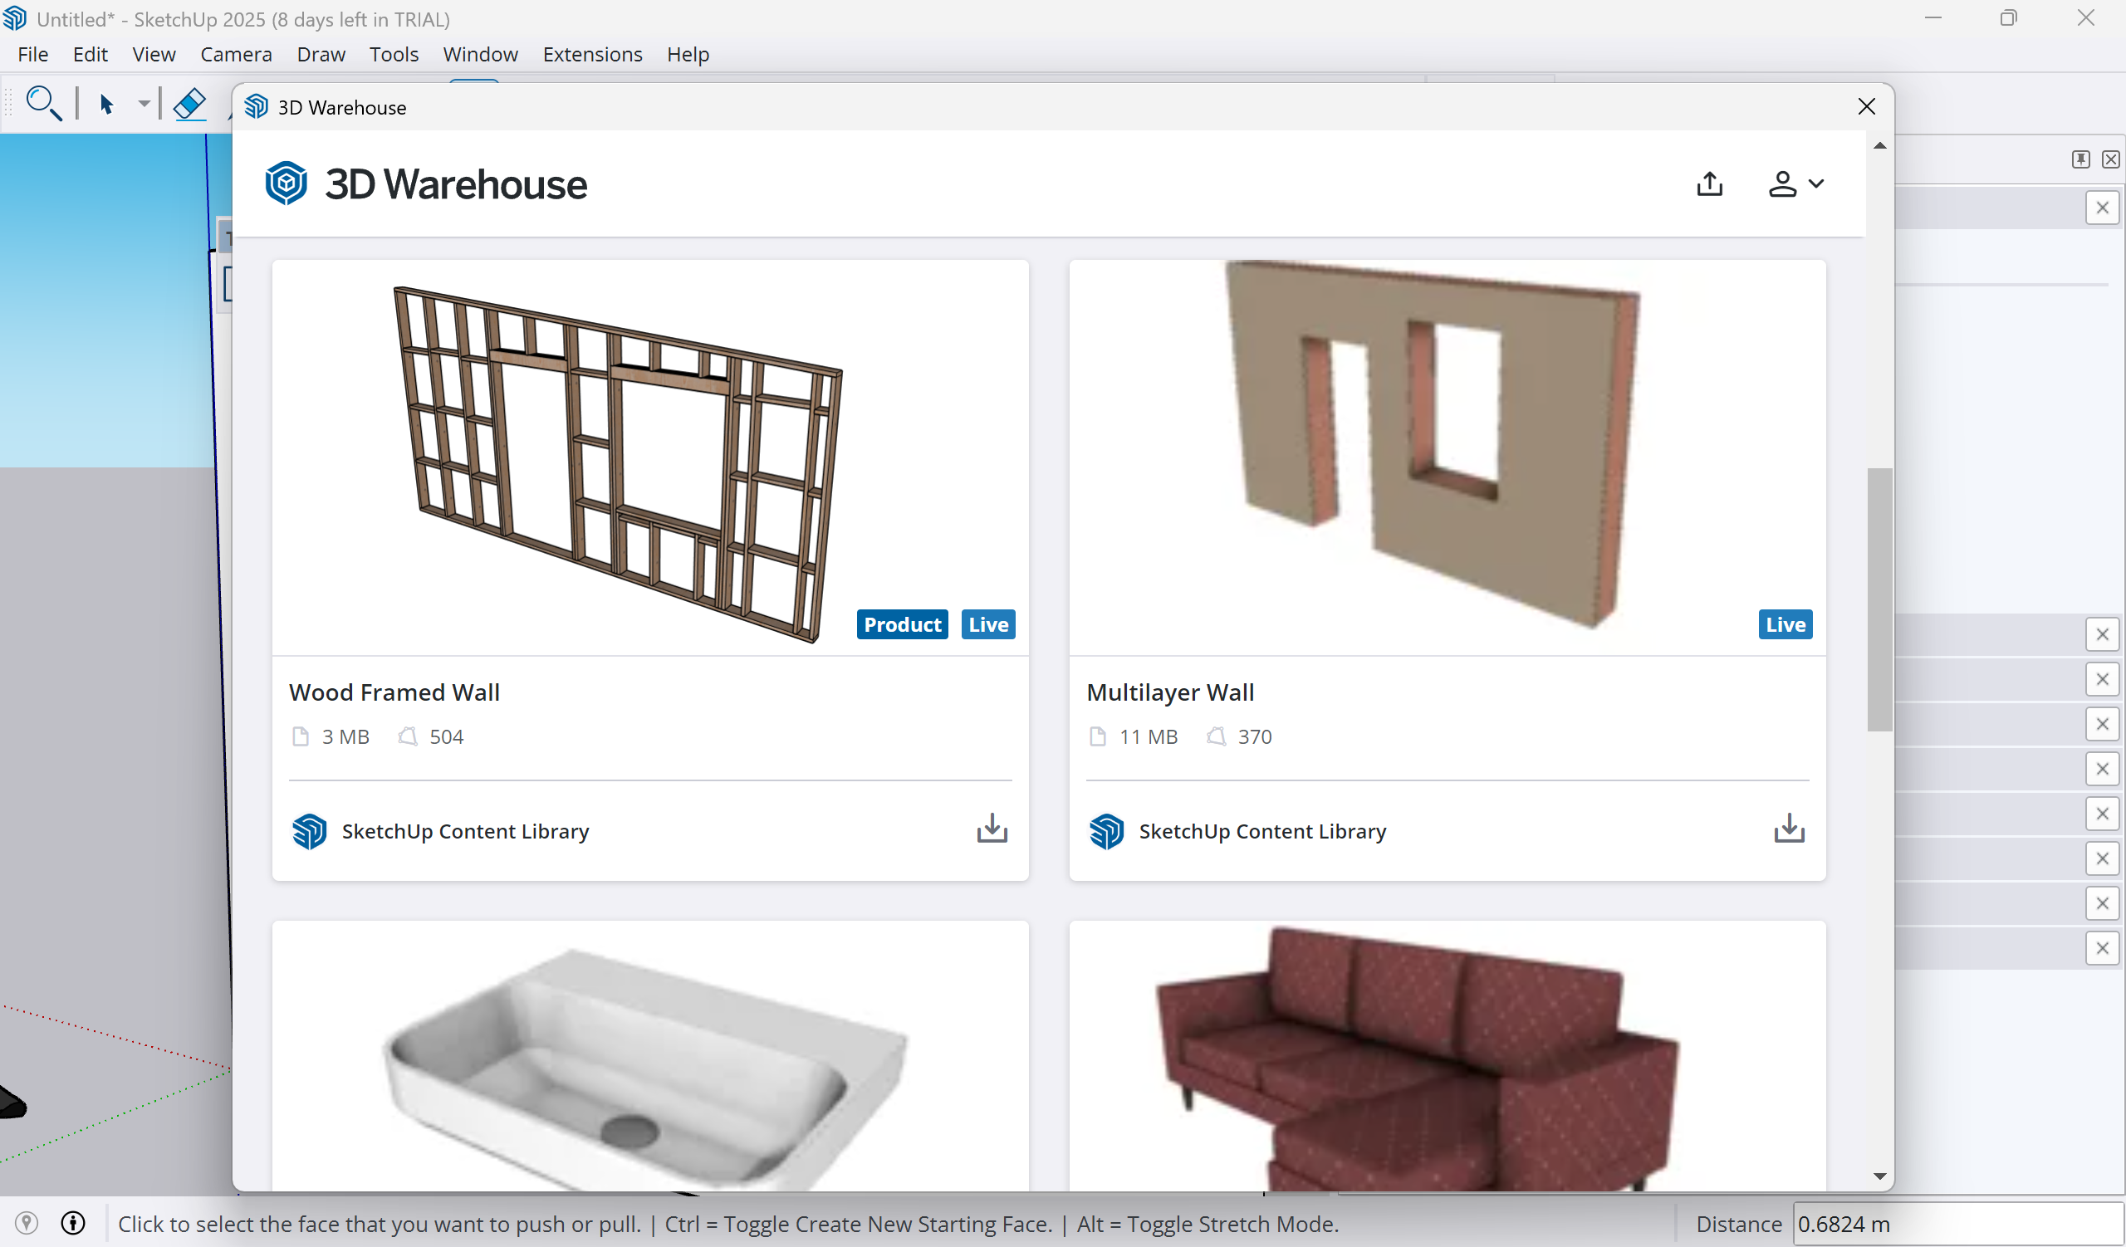The height and width of the screenshot is (1247, 2126).
Task: Click the 11 MB file size text
Action: coord(1149,737)
